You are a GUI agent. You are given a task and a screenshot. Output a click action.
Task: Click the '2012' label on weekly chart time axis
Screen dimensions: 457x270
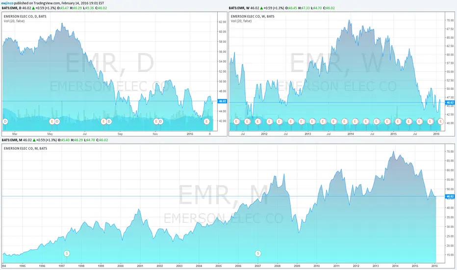click(264, 134)
